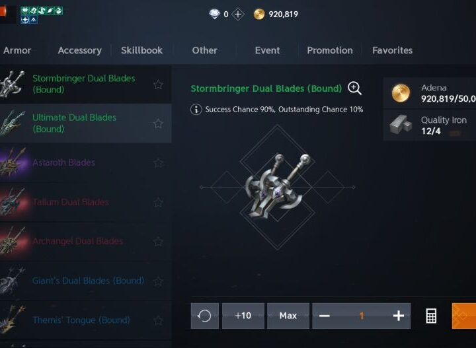Favorite Stormbringer Dual Blades with star
The height and width of the screenshot is (348, 476).
tap(158, 85)
